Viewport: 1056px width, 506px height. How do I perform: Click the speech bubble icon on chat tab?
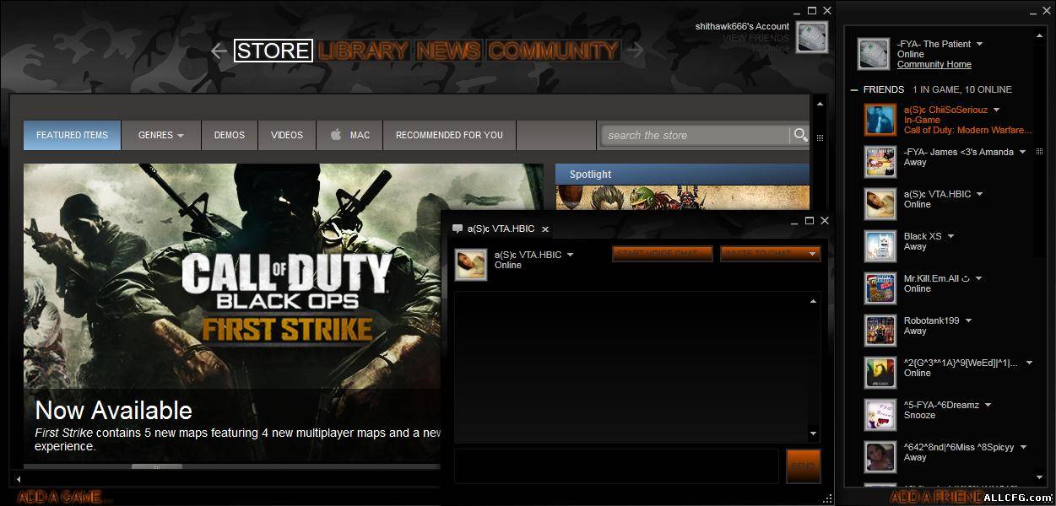pos(458,229)
